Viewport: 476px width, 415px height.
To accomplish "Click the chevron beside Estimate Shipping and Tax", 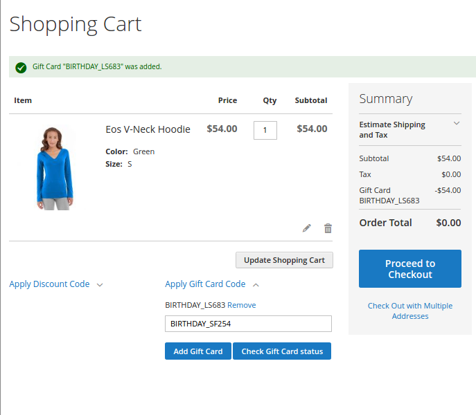I will click(456, 124).
